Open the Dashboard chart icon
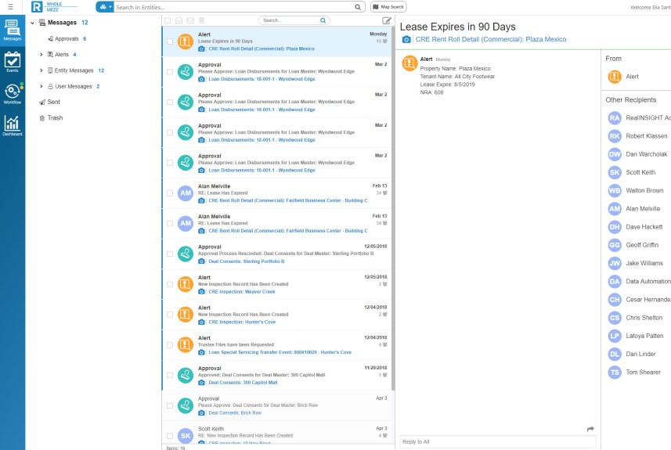This screenshot has height=450, width=671. click(x=12, y=126)
